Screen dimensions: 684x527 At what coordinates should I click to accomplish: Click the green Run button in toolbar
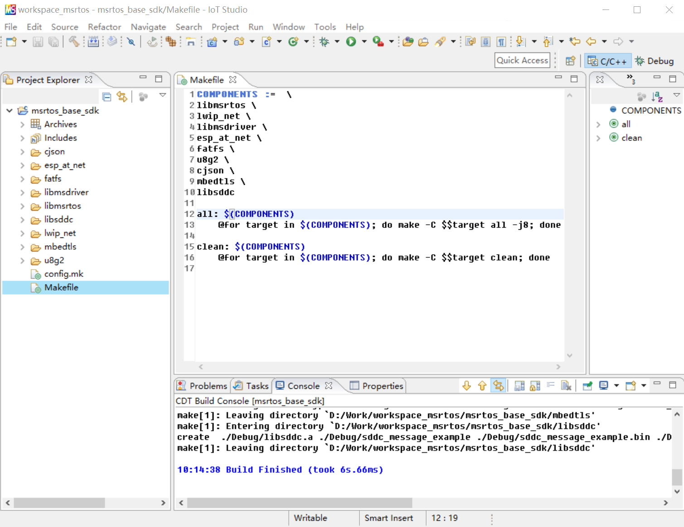pyautogui.click(x=351, y=42)
